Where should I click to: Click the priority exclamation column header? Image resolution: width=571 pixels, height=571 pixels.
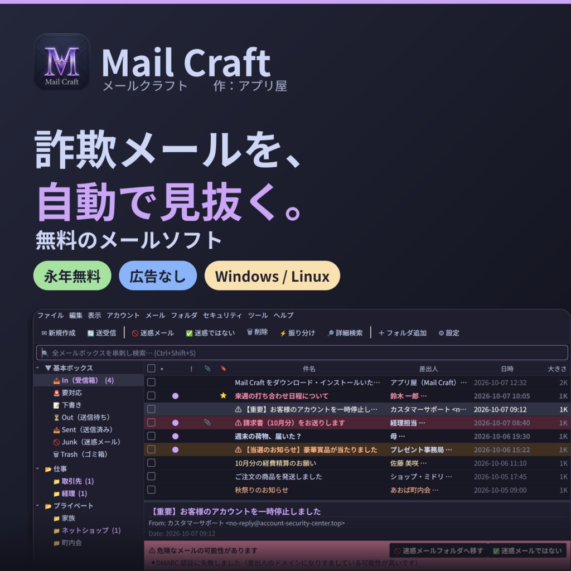pos(191,369)
